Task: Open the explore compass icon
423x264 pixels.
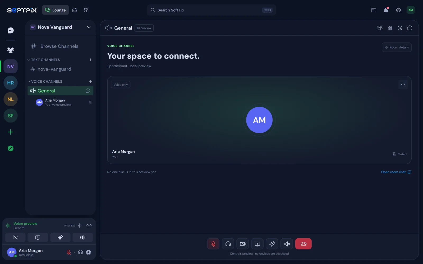Action: pyautogui.click(x=11, y=148)
